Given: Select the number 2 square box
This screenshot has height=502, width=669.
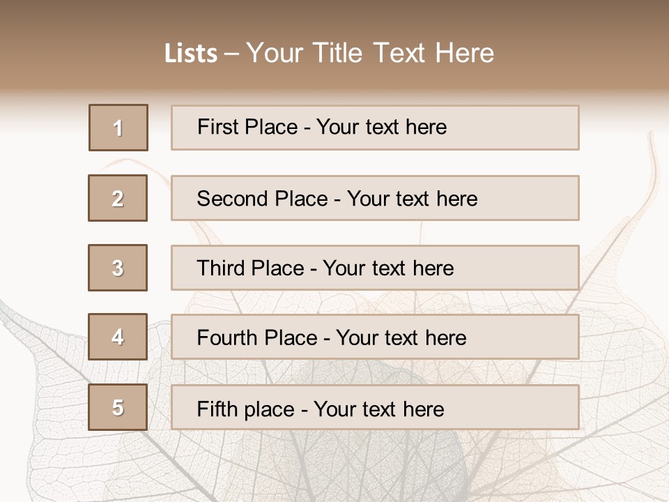Looking at the screenshot, I should point(118,198).
